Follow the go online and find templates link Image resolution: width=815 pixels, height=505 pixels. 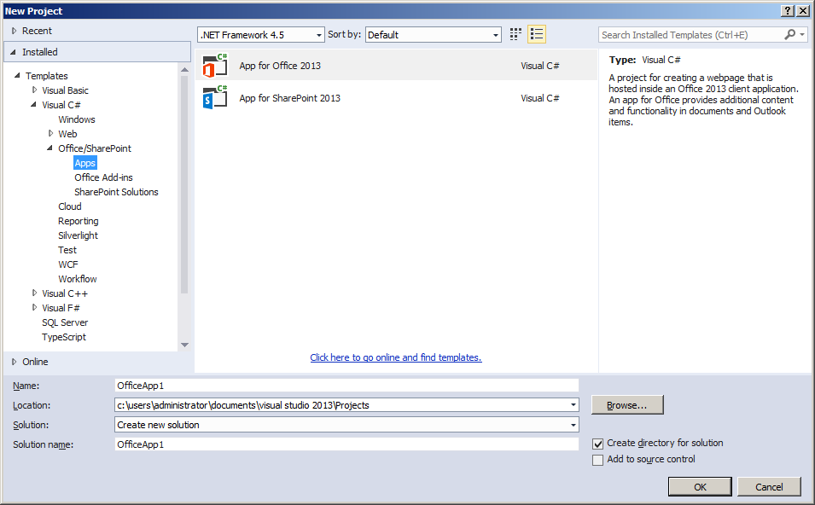coord(396,357)
